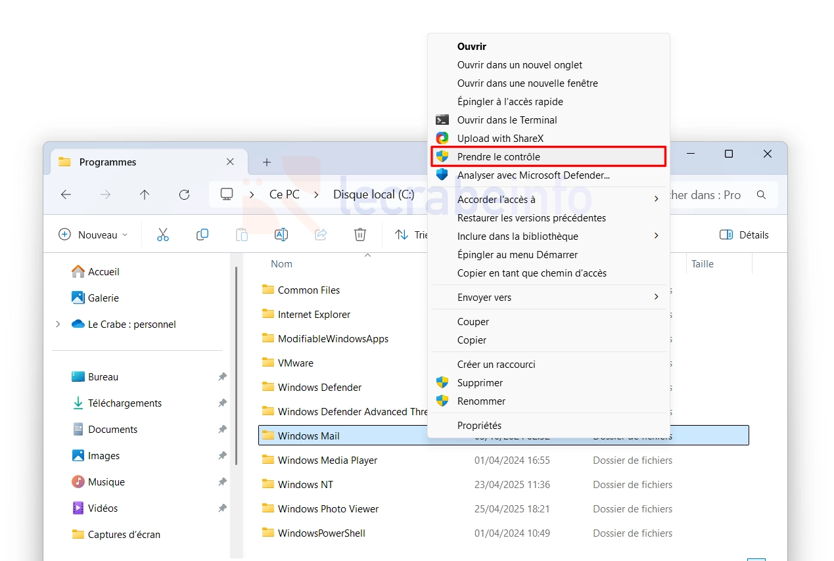Refresh the current folder view

184,194
